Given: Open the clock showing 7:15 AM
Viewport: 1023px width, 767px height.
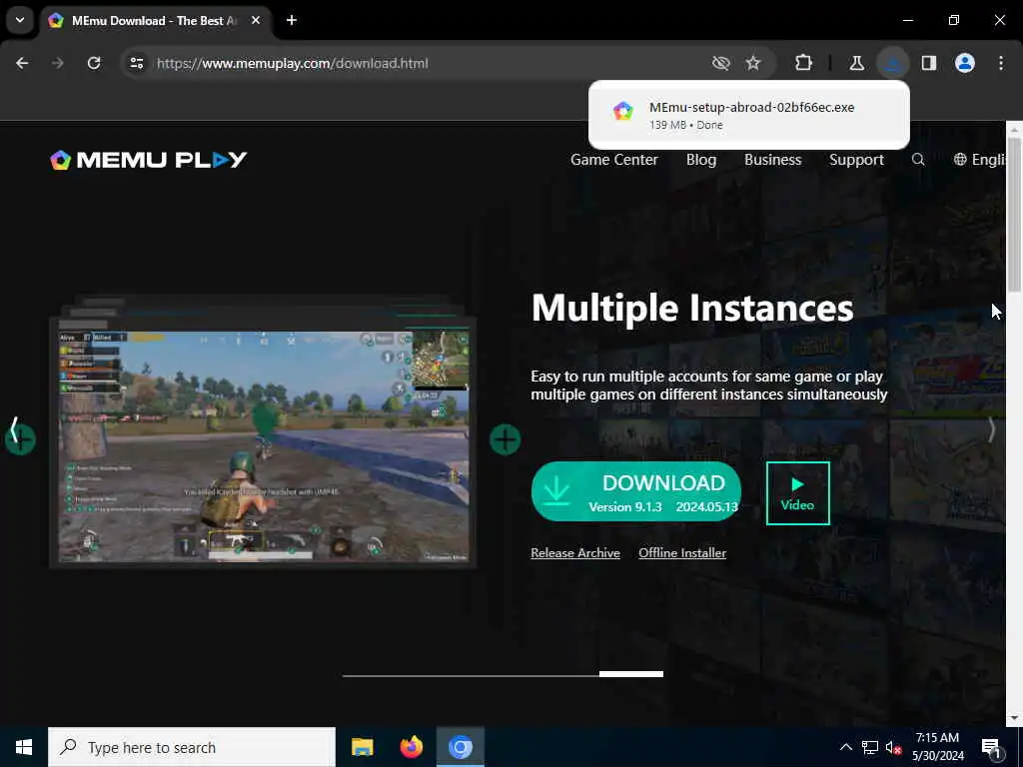Looking at the screenshot, I should tap(937, 747).
